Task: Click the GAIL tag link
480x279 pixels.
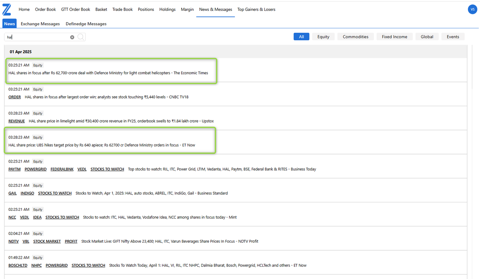Action: (x=12, y=193)
